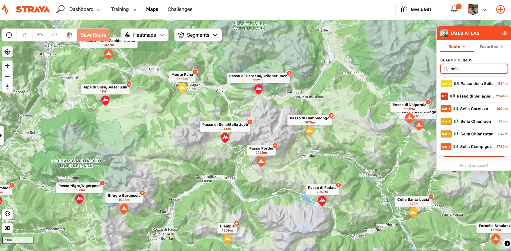Viewport: 511px width, 251px height.
Task: Expand the Route dropdown in Cols Atlas
Action: pos(457,47)
